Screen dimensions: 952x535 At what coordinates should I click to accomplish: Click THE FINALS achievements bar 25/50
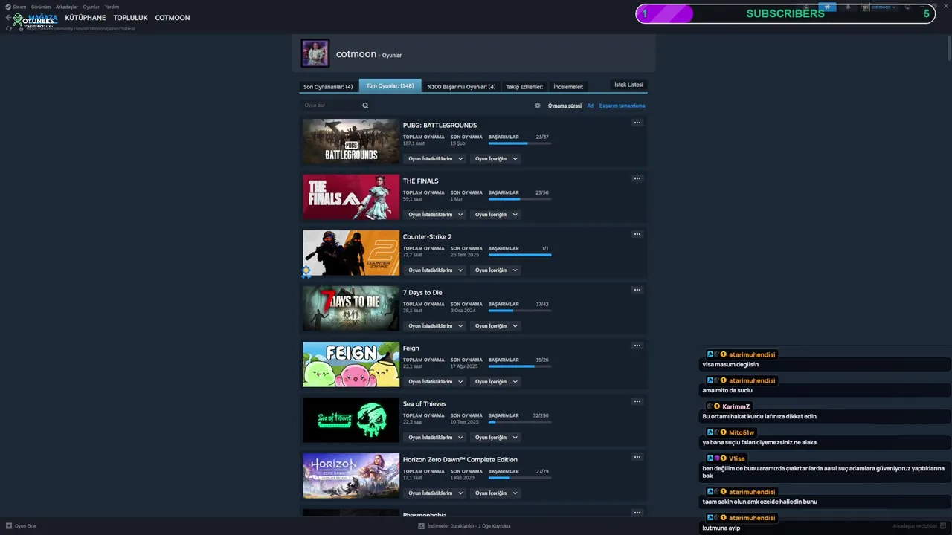pyautogui.click(x=520, y=199)
